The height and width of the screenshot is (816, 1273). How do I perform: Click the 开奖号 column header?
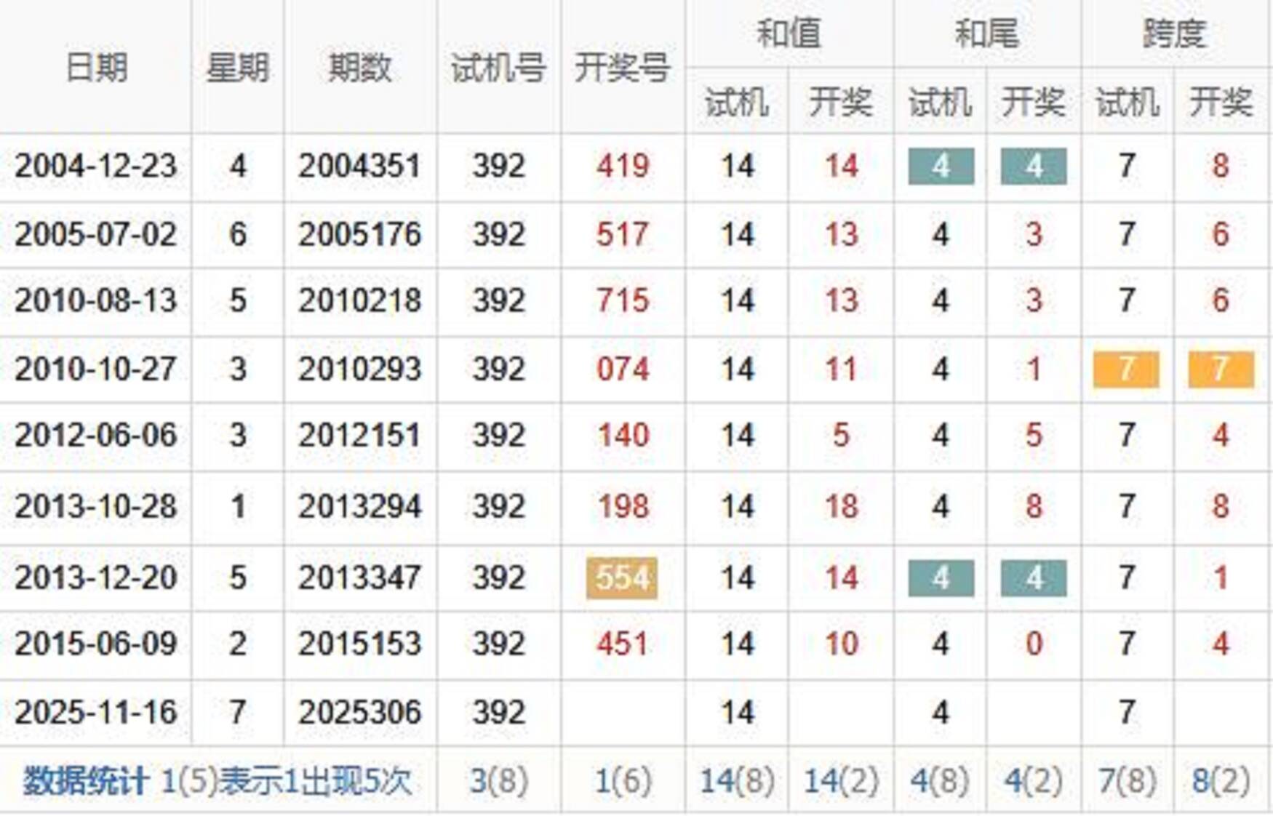click(622, 68)
